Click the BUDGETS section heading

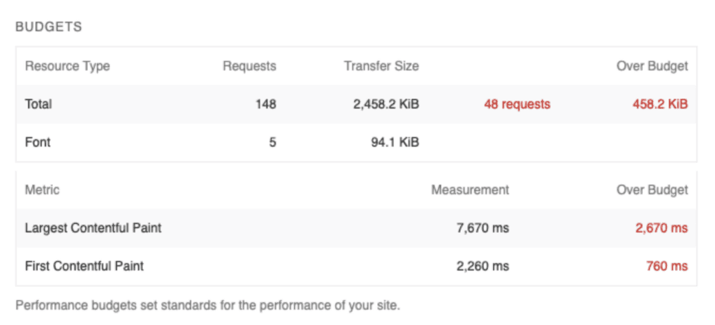(x=48, y=27)
